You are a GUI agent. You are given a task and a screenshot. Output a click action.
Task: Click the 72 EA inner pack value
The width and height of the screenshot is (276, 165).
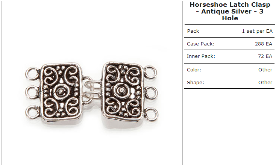coord(265,56)
